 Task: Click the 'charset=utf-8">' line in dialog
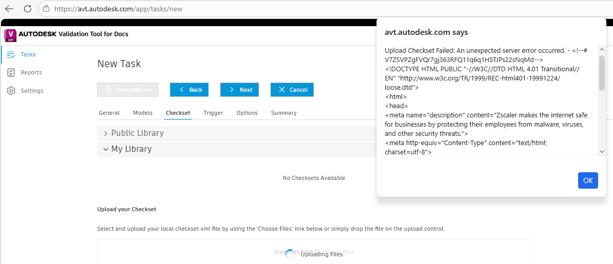pos(408,152)
